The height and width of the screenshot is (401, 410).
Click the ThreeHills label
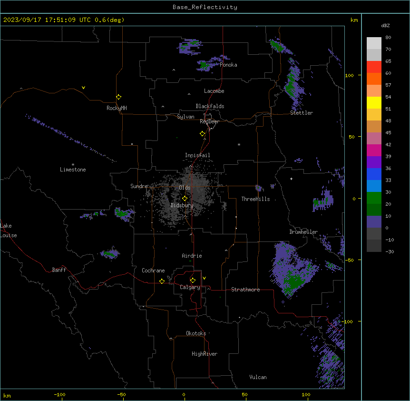255,199
